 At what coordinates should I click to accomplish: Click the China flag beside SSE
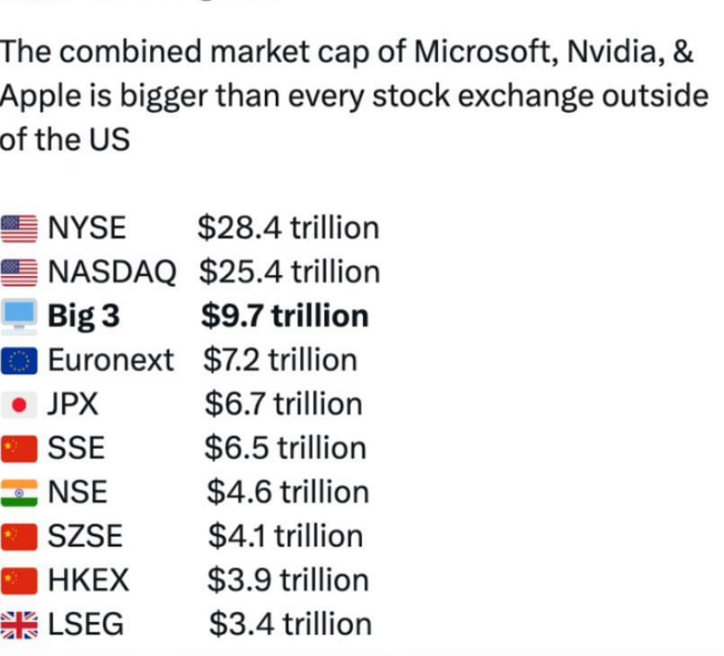click(20, 449)
